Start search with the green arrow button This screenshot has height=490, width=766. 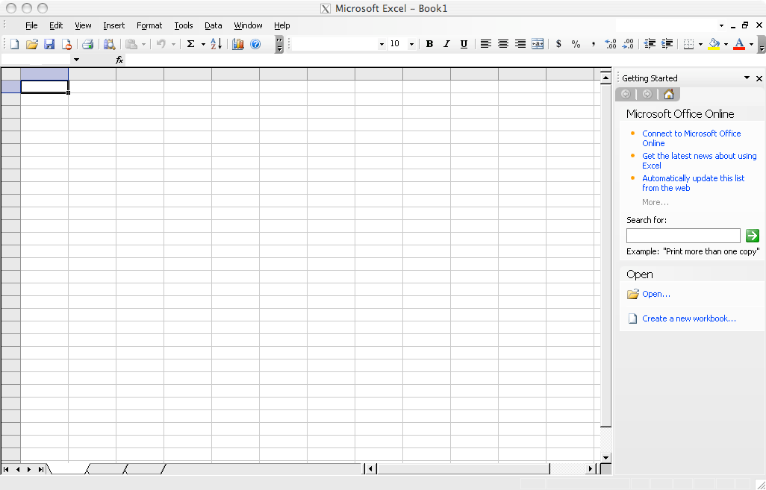click(753, 236)
